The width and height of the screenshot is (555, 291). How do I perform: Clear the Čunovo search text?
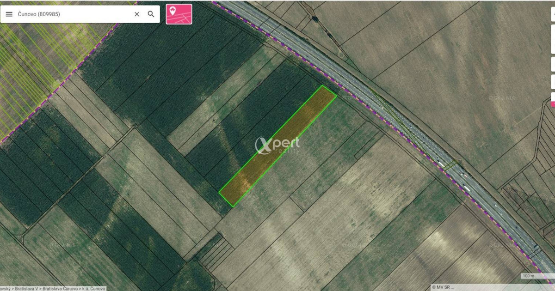(x=137, y=14)
